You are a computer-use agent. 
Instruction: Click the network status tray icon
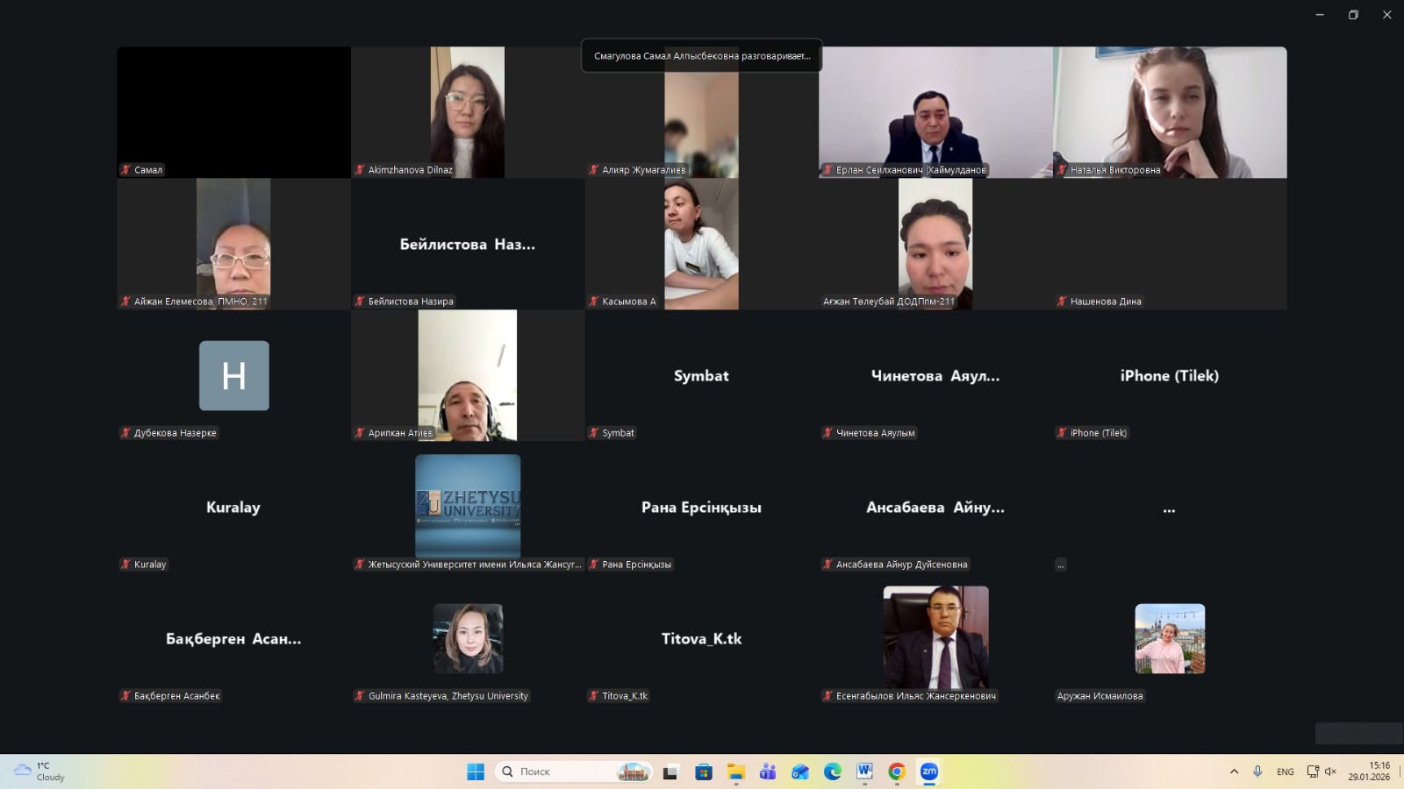pyautogui.click(x=1313, y=771)
